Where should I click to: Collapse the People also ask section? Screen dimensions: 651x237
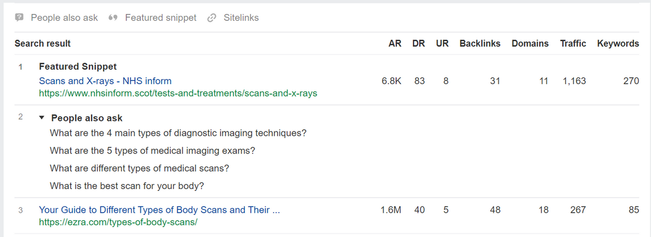pyautogui.click(x=41, y=118)
